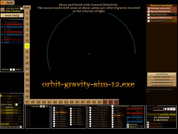
Task: Enable the General Relativity checkbox
Action: point(149,18)
